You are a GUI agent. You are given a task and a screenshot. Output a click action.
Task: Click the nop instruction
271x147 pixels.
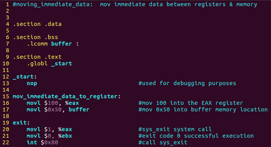coord(32,84)
